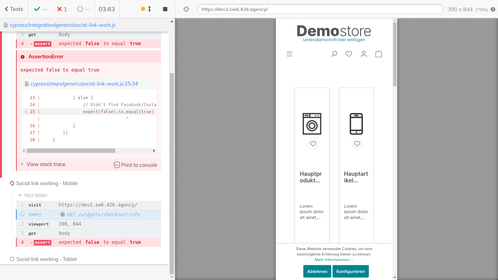Viewport: 498px width, 280px height.
Task: Click the failed tests counter
Action: [62, 9]
